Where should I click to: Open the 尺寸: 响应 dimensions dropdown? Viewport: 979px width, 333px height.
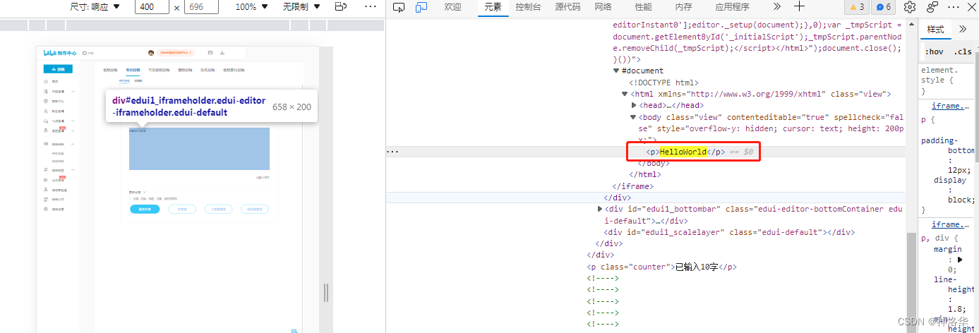click(x=95, y=6)
